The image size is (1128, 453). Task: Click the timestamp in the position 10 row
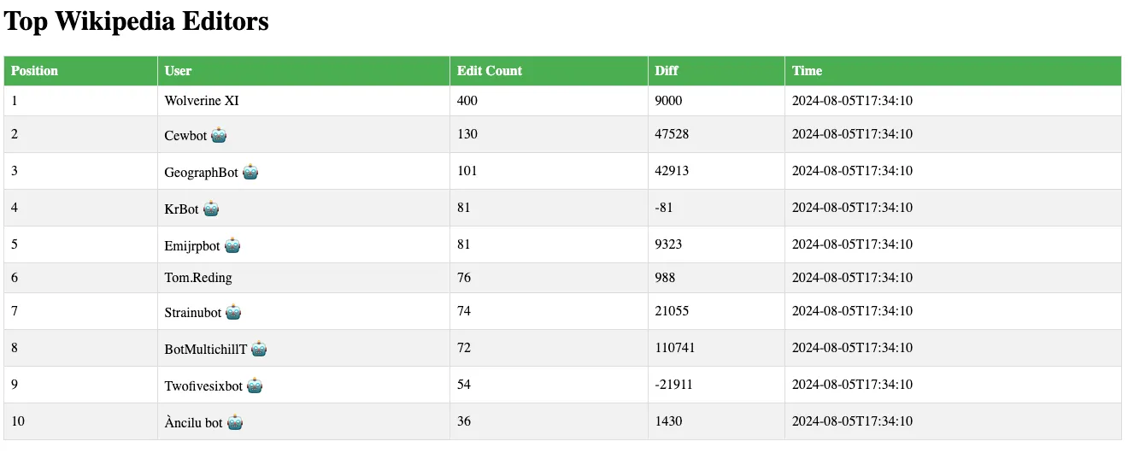[x=852, y=421]
